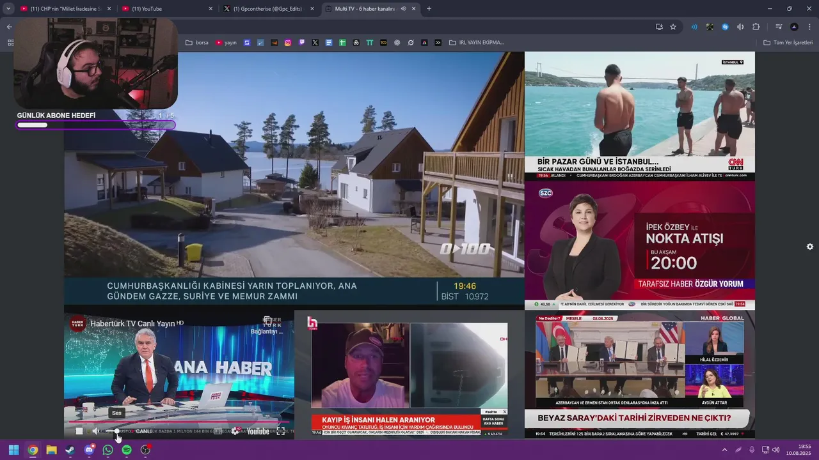This screenshot has height=460, width=819.
Task: Open Discord from the taskbar
Action: pos(89,450)
